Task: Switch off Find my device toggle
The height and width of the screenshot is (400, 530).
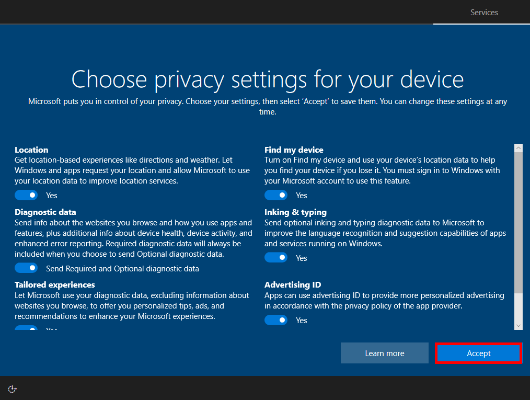Action: (276, 195)
